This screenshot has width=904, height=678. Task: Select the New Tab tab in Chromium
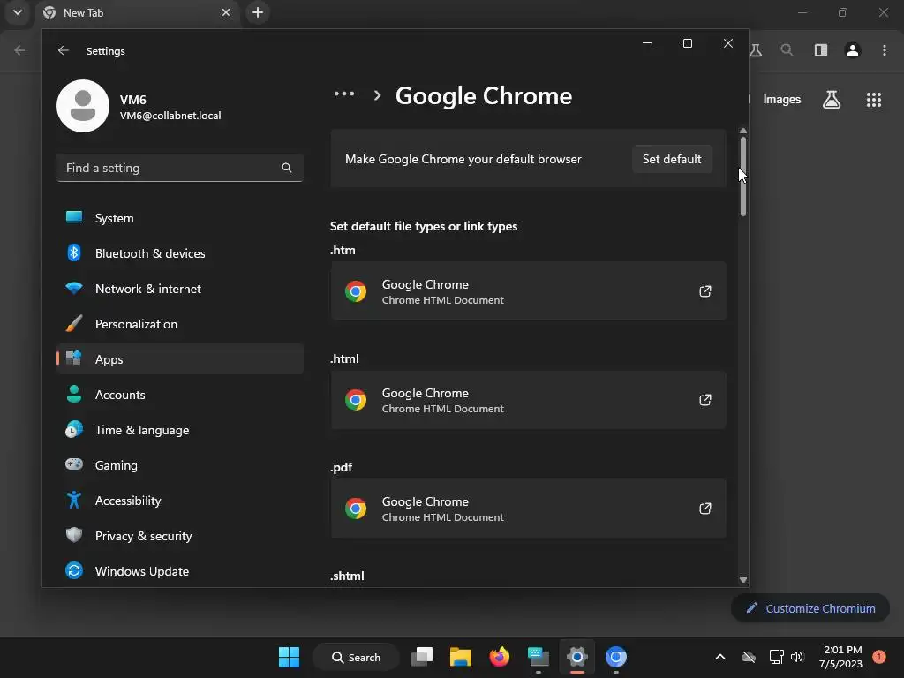139,12
